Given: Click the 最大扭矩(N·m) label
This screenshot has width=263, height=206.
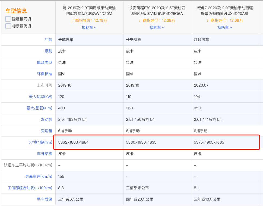Looking at the screenshot, I should pyautogui.click(x=39, y=108).
